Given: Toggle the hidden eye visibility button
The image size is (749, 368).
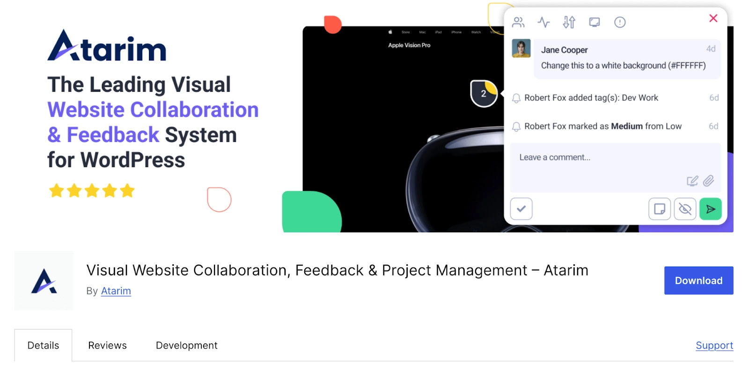Looking at the screenshot, I should click(685, 209).
